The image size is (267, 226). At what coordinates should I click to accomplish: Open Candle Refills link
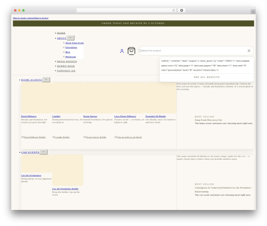pos(62,137)
